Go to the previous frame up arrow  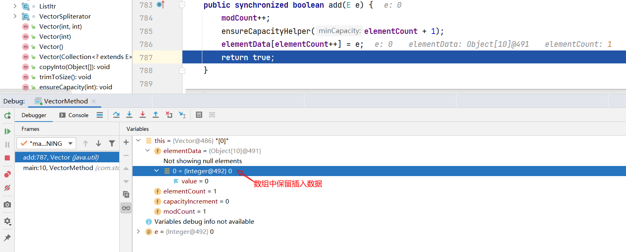pos(86,143)
